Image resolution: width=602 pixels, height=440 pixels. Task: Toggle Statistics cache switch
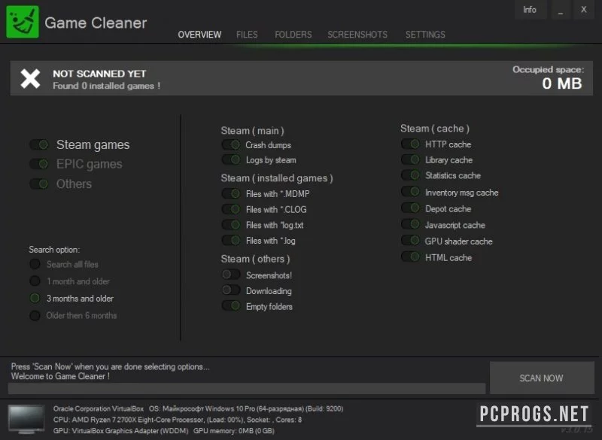[x=410, y=175]
